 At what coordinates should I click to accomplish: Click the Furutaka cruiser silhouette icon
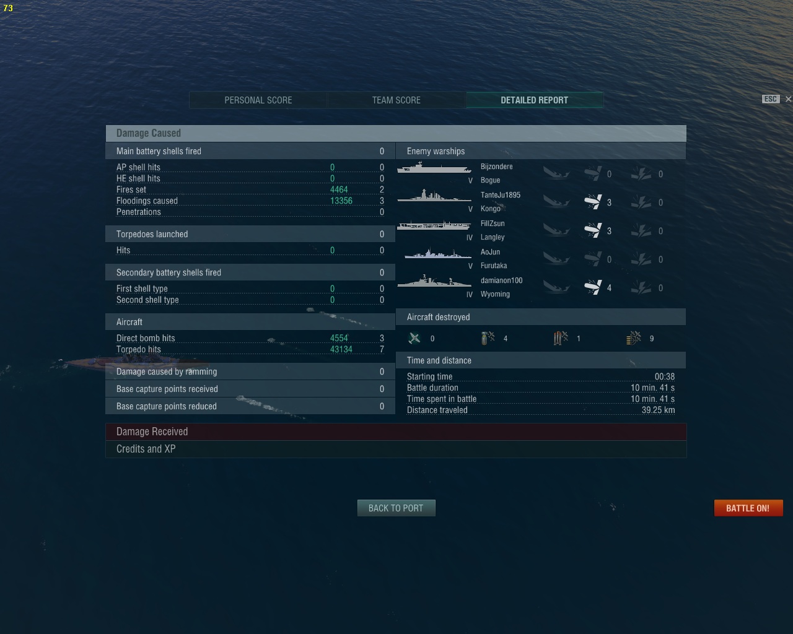(437, 253)
